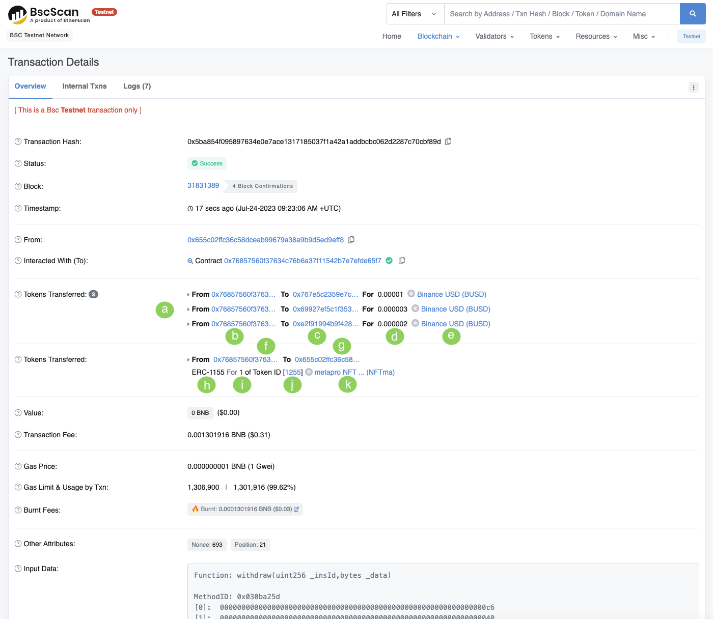713x619 pixels.
Task: Open external link icon in Burnt Fees
Action: point(296,509)
